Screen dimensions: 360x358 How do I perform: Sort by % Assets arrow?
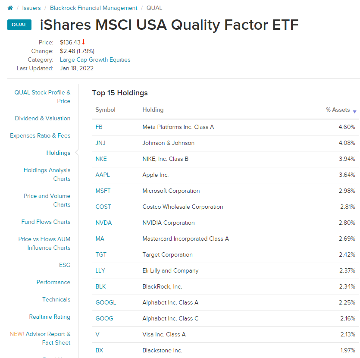pos(354,112)
